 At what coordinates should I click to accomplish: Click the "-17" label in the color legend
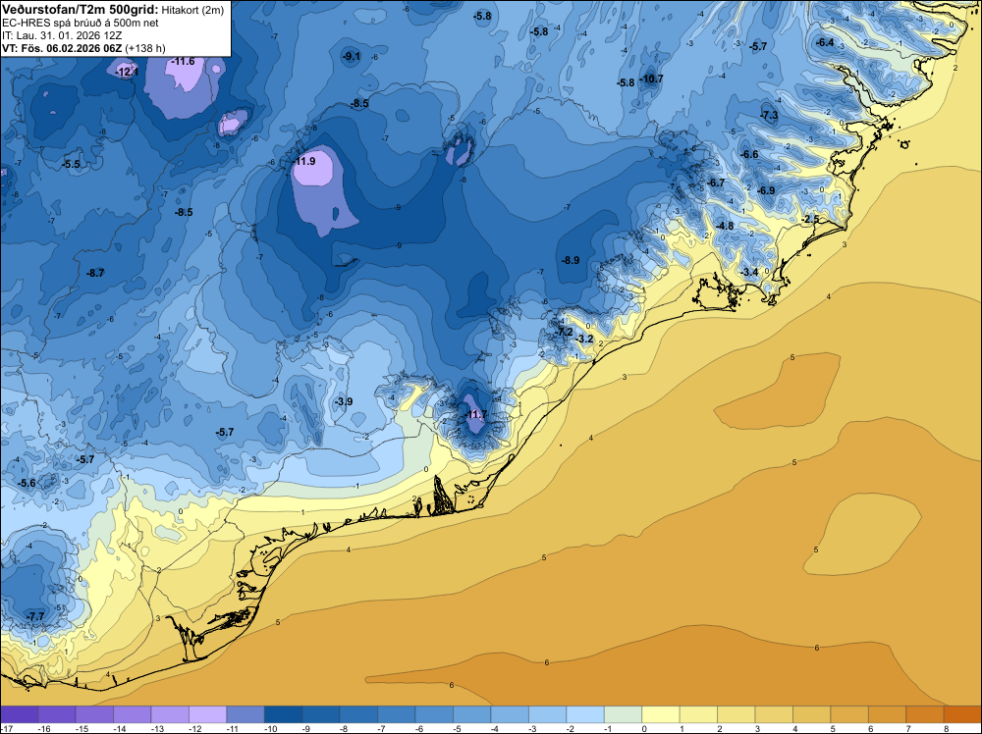point(6,728)
